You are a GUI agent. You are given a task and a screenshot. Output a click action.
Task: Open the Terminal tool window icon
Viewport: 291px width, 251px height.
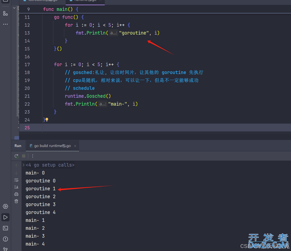(x=5, y=228)
